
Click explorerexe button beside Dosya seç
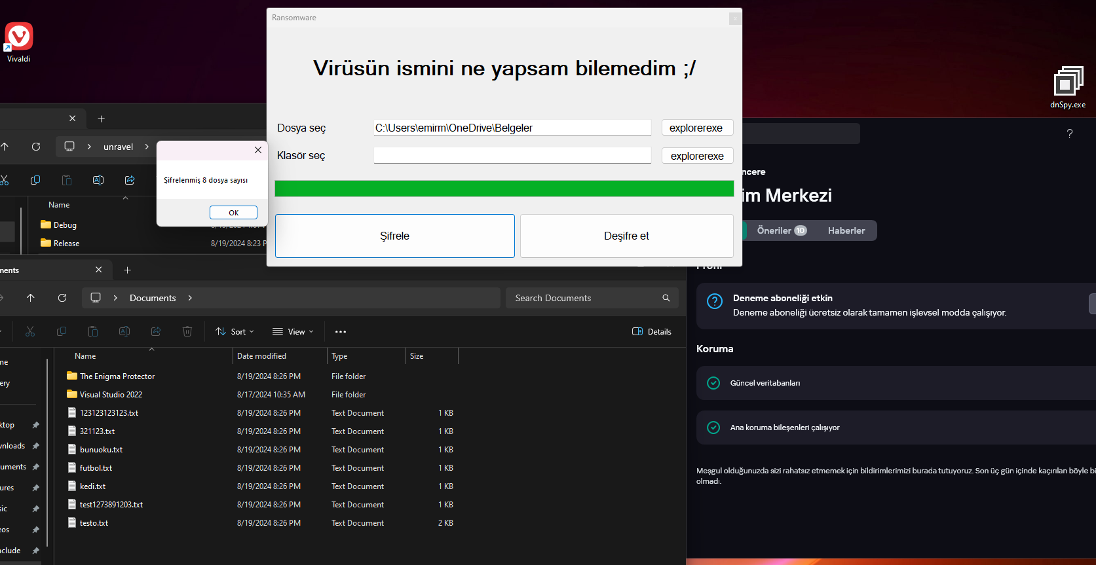coord(697,128)
